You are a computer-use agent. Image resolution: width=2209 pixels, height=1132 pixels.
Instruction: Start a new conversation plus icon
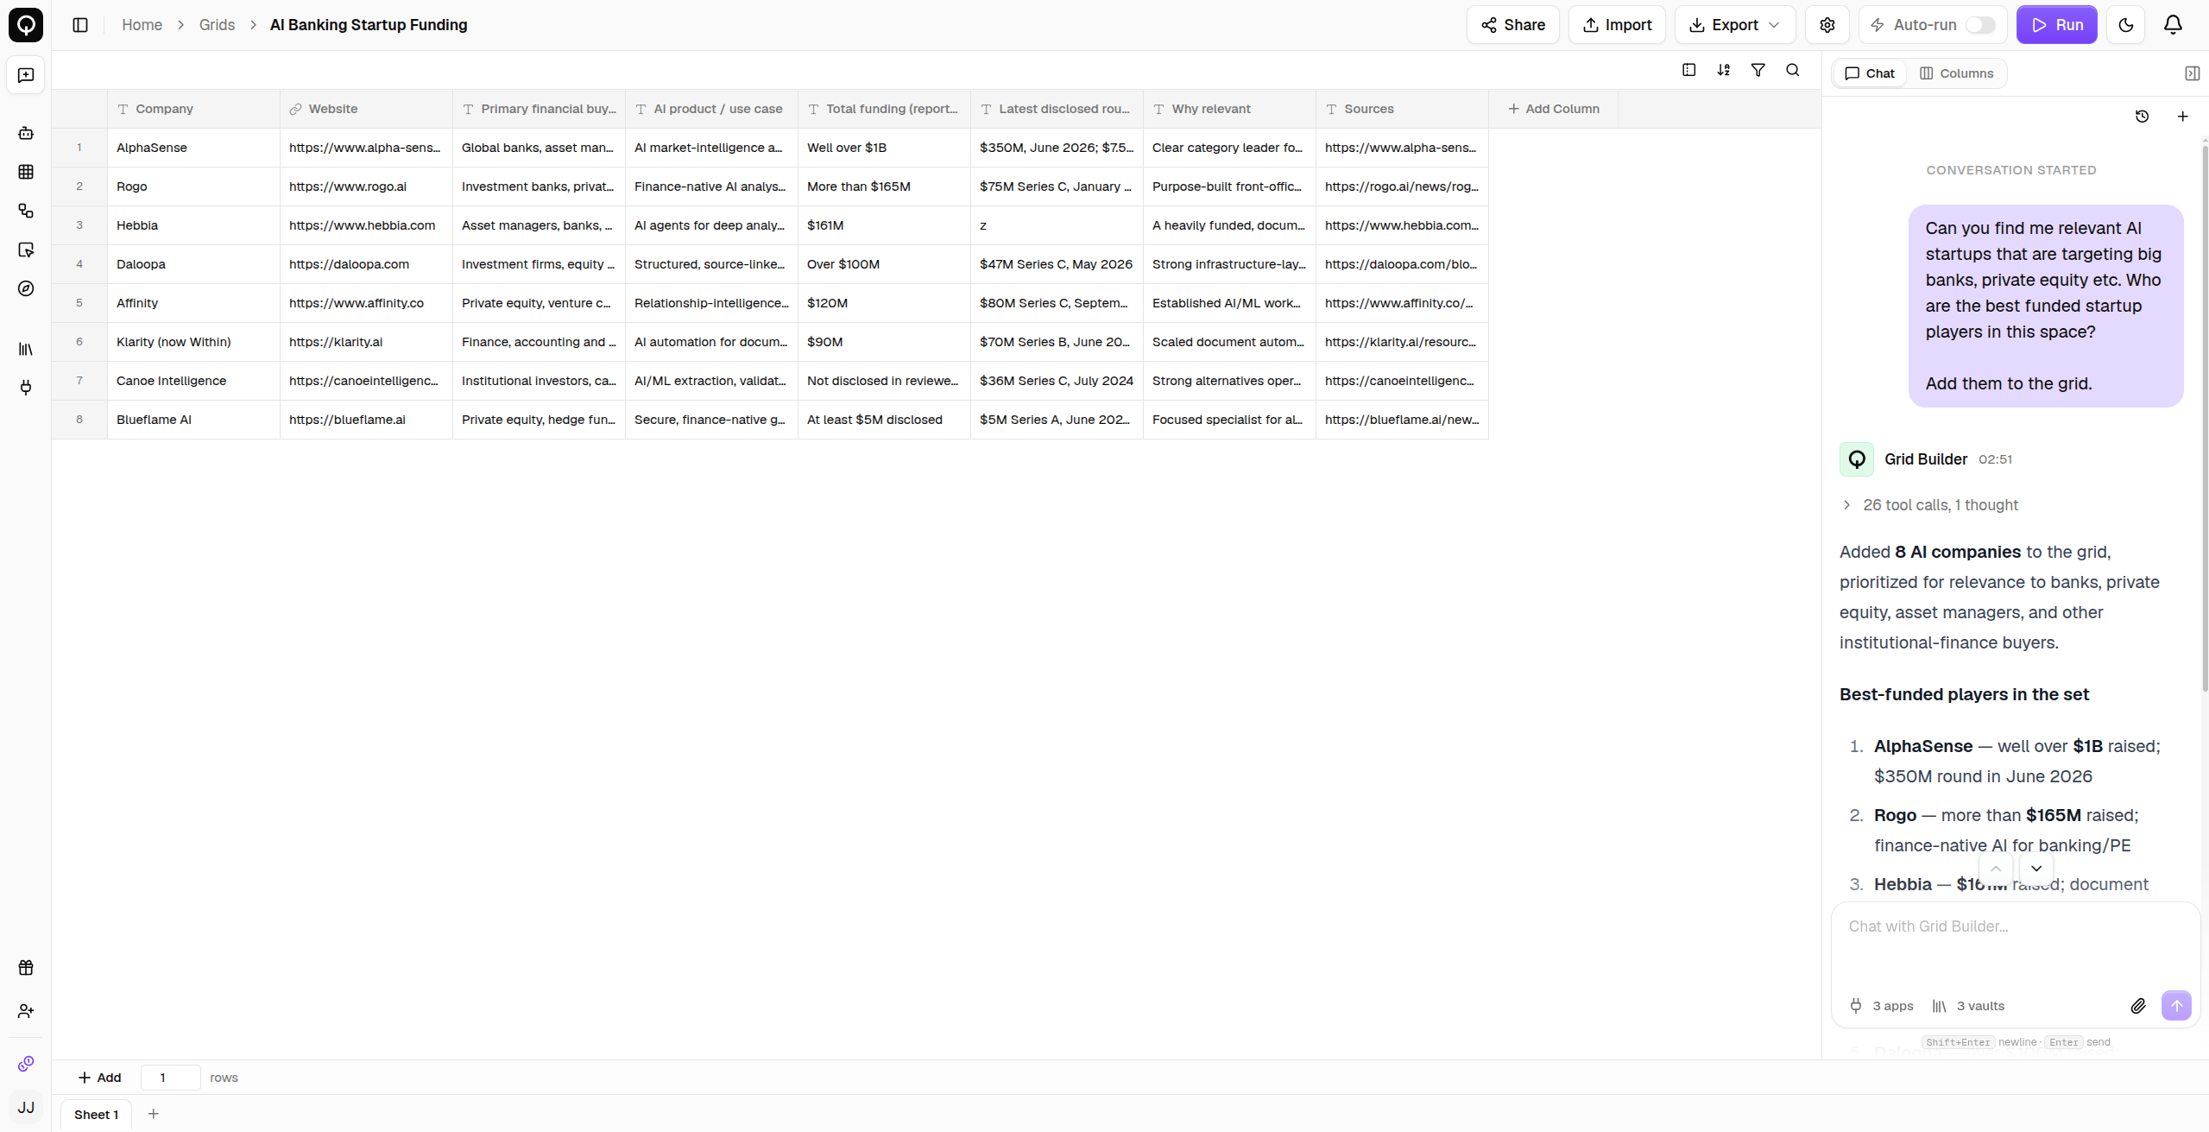click(x=2183, y=117)
